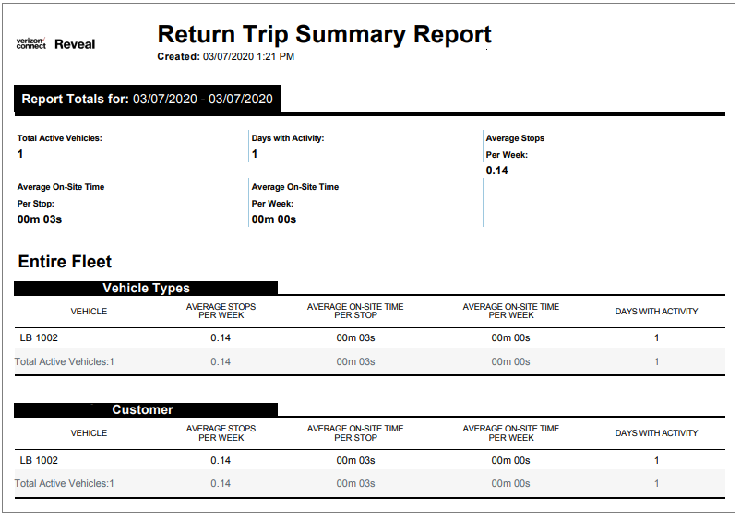Click the Days with Activity summary label
The width and height of the screenshot is (741, 520).
pyautogui.click(x=288, y=138)
